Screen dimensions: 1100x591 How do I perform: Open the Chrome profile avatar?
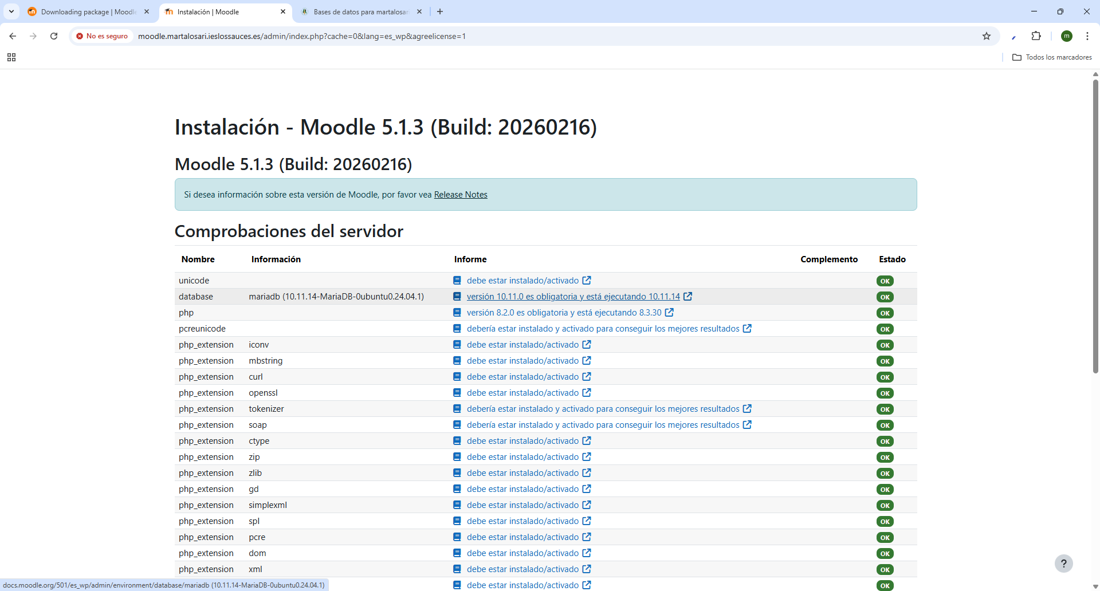click(x=1067, y=36)
